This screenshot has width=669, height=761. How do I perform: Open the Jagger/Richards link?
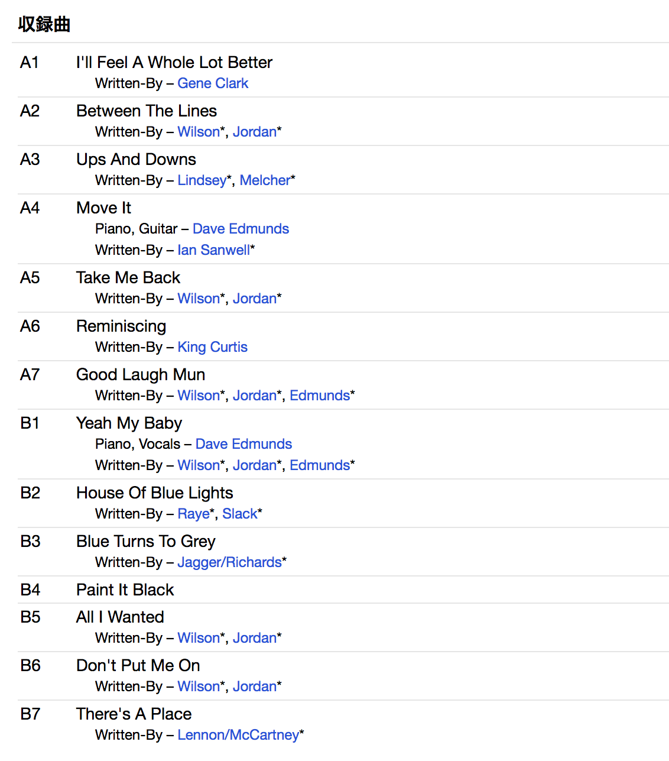click(229, 562)
